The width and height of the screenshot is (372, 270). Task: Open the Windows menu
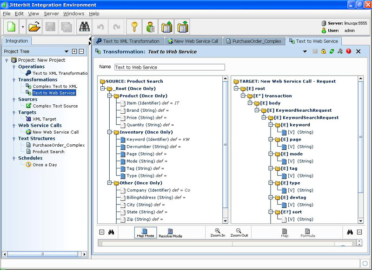coord(74,14)
